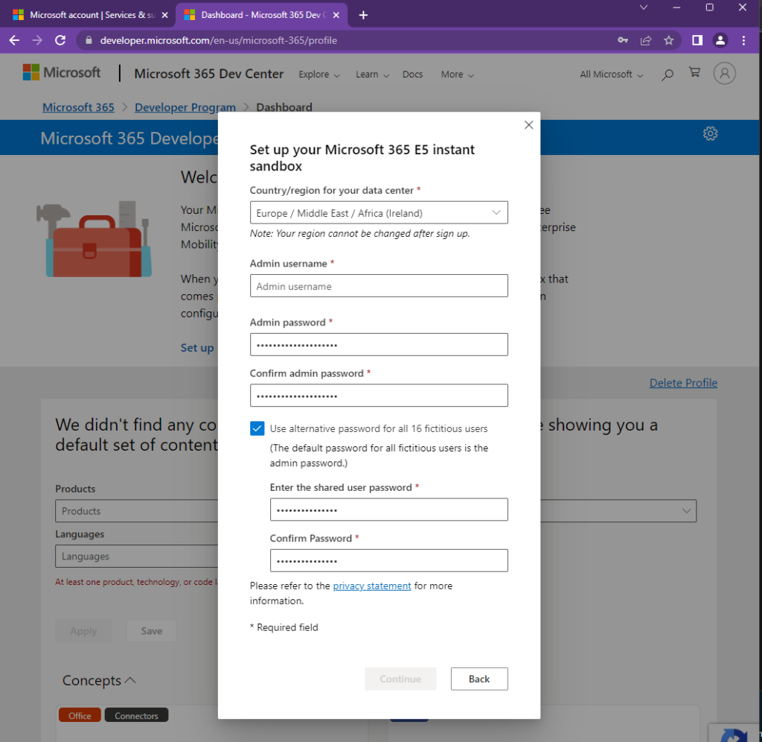Open the Chrome profile menu
This screenshot has width=762, height=742.
(x=720, y=40)
